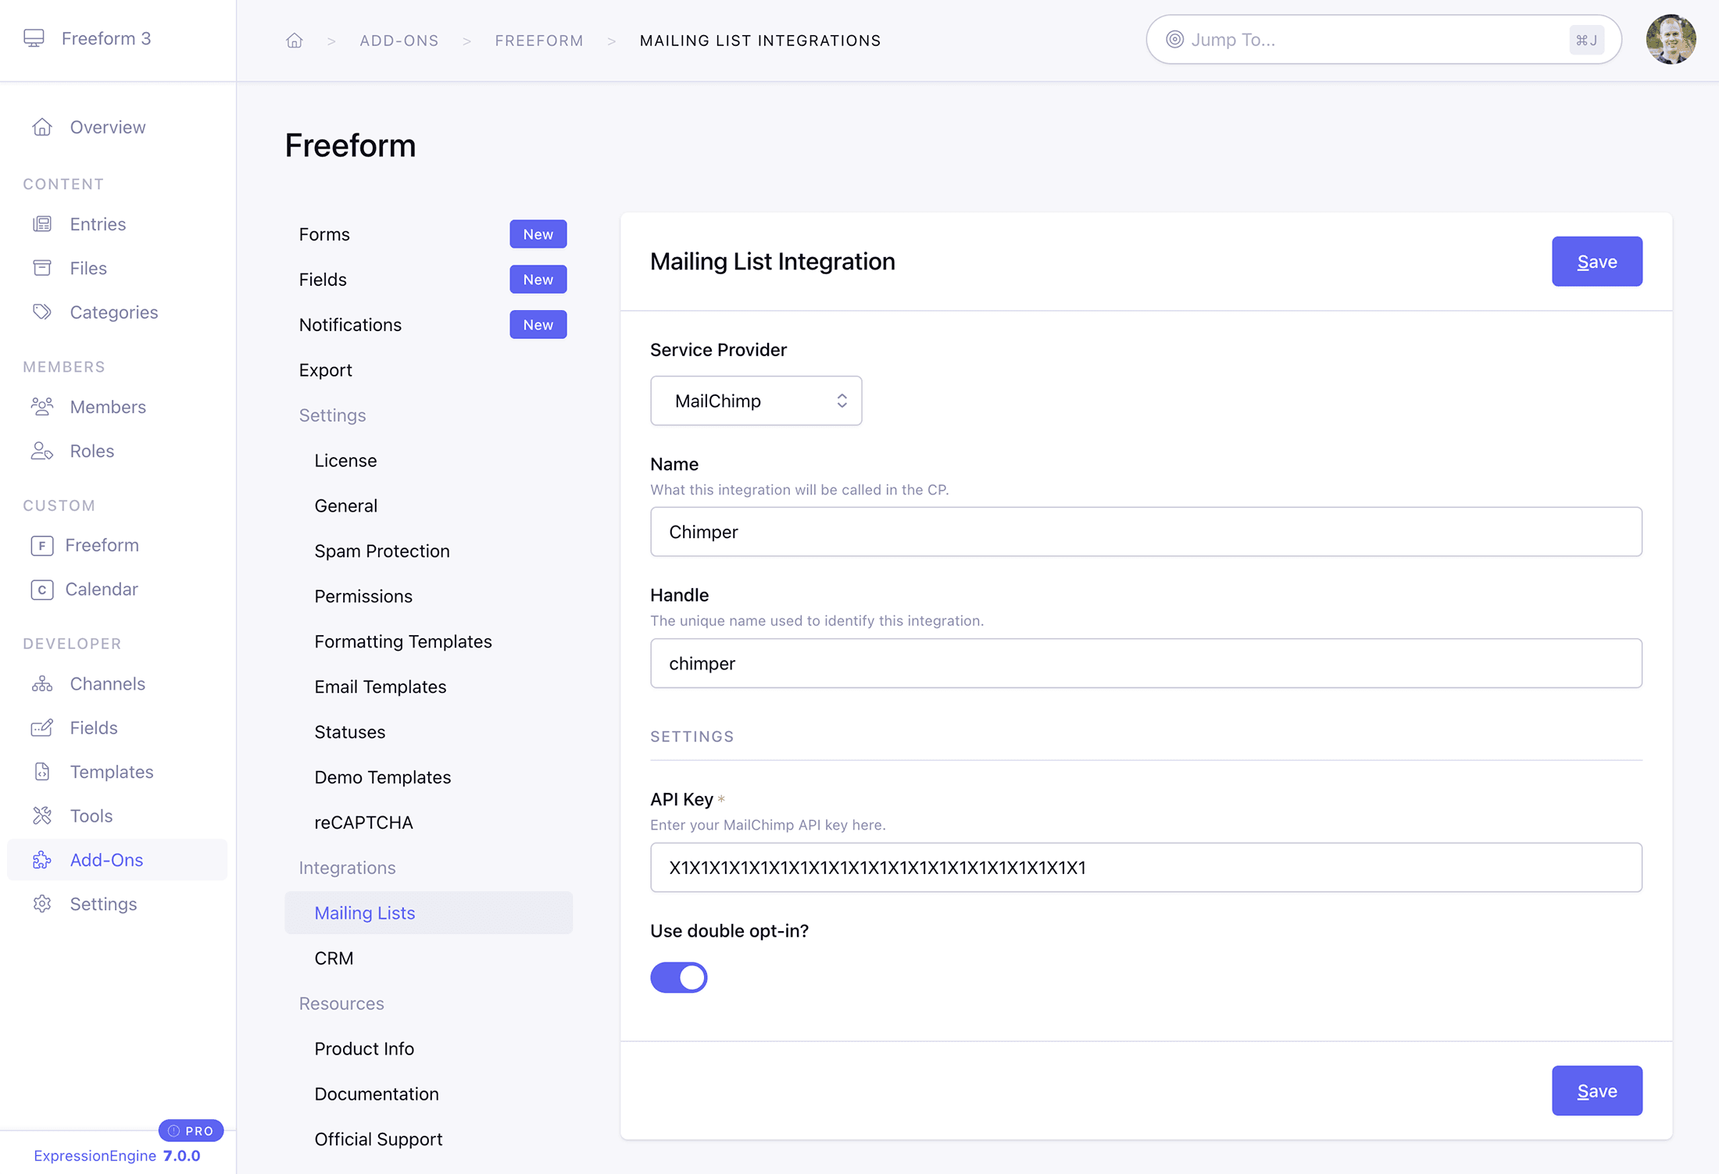Screen dimensions: 1719x1174
Task: Click the top Save button
Action: pos(1596,261)
